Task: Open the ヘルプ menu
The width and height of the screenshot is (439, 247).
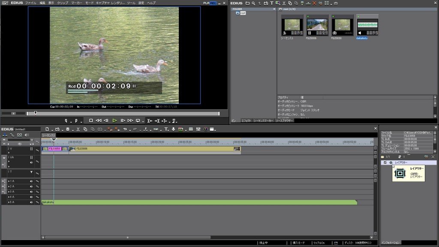Action: [151, 3]
